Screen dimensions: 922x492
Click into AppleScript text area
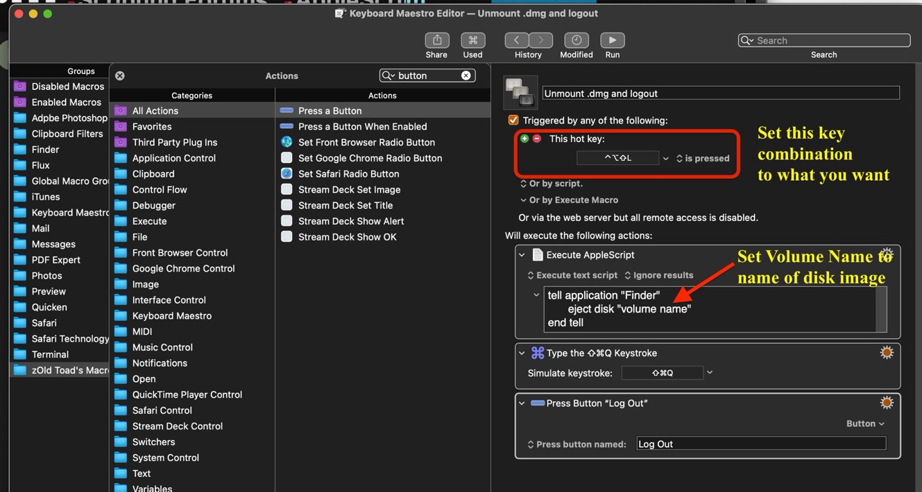[710, 309]
